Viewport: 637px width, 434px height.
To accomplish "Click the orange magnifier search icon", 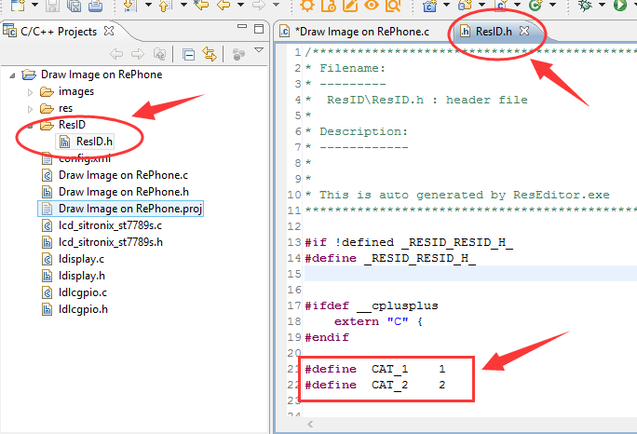I will pyautogui.click(x=393, y=6).
